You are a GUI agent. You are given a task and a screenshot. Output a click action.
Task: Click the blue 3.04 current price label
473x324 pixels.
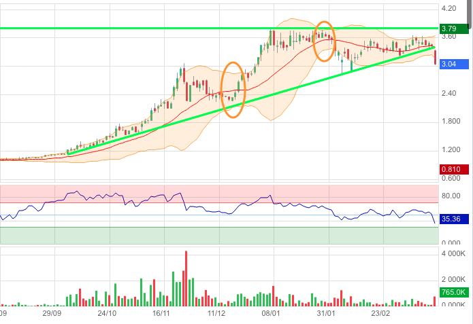point(455,64)
